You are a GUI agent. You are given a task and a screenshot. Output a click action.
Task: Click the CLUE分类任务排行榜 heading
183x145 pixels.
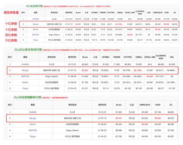coord(28,50)
